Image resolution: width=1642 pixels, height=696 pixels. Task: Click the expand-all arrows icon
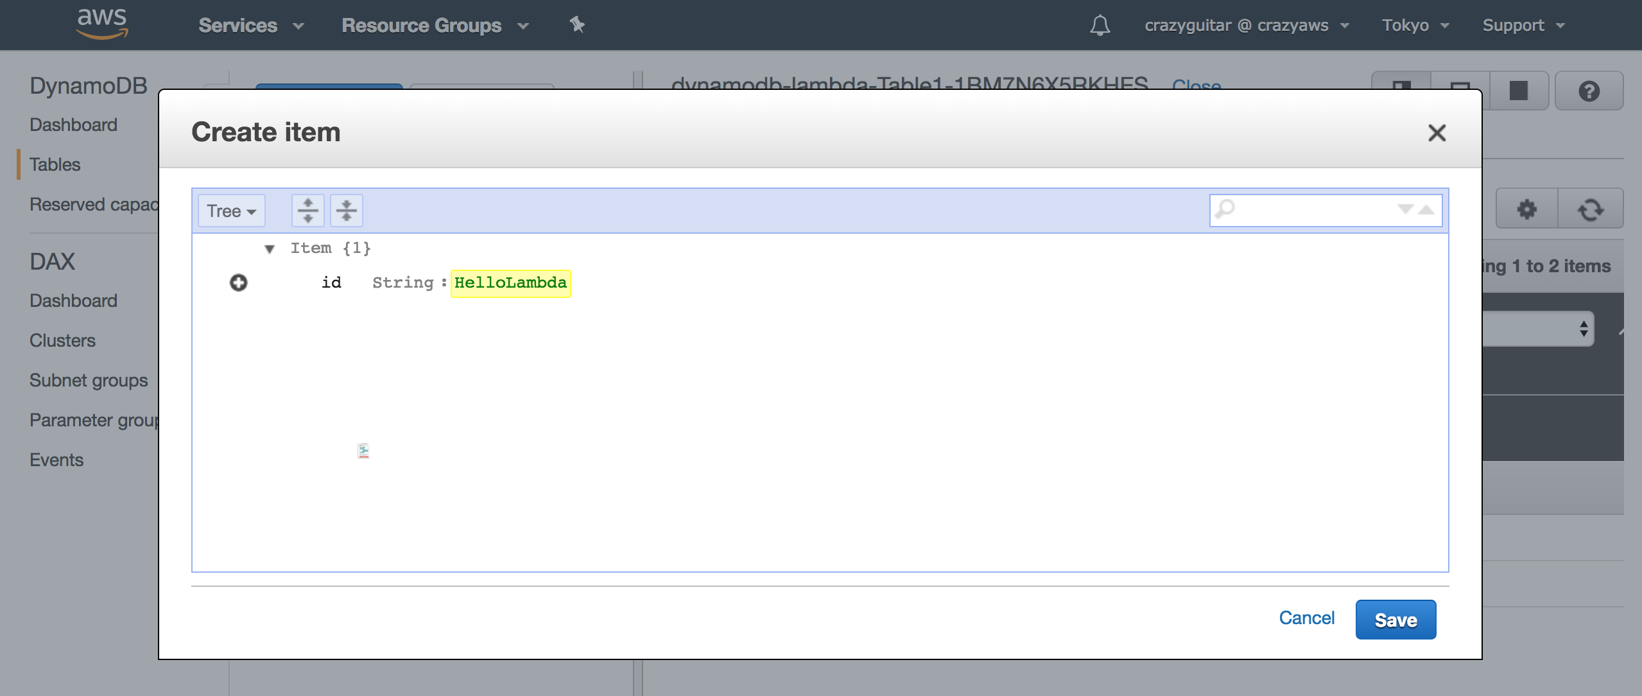[x=308, y=210]
